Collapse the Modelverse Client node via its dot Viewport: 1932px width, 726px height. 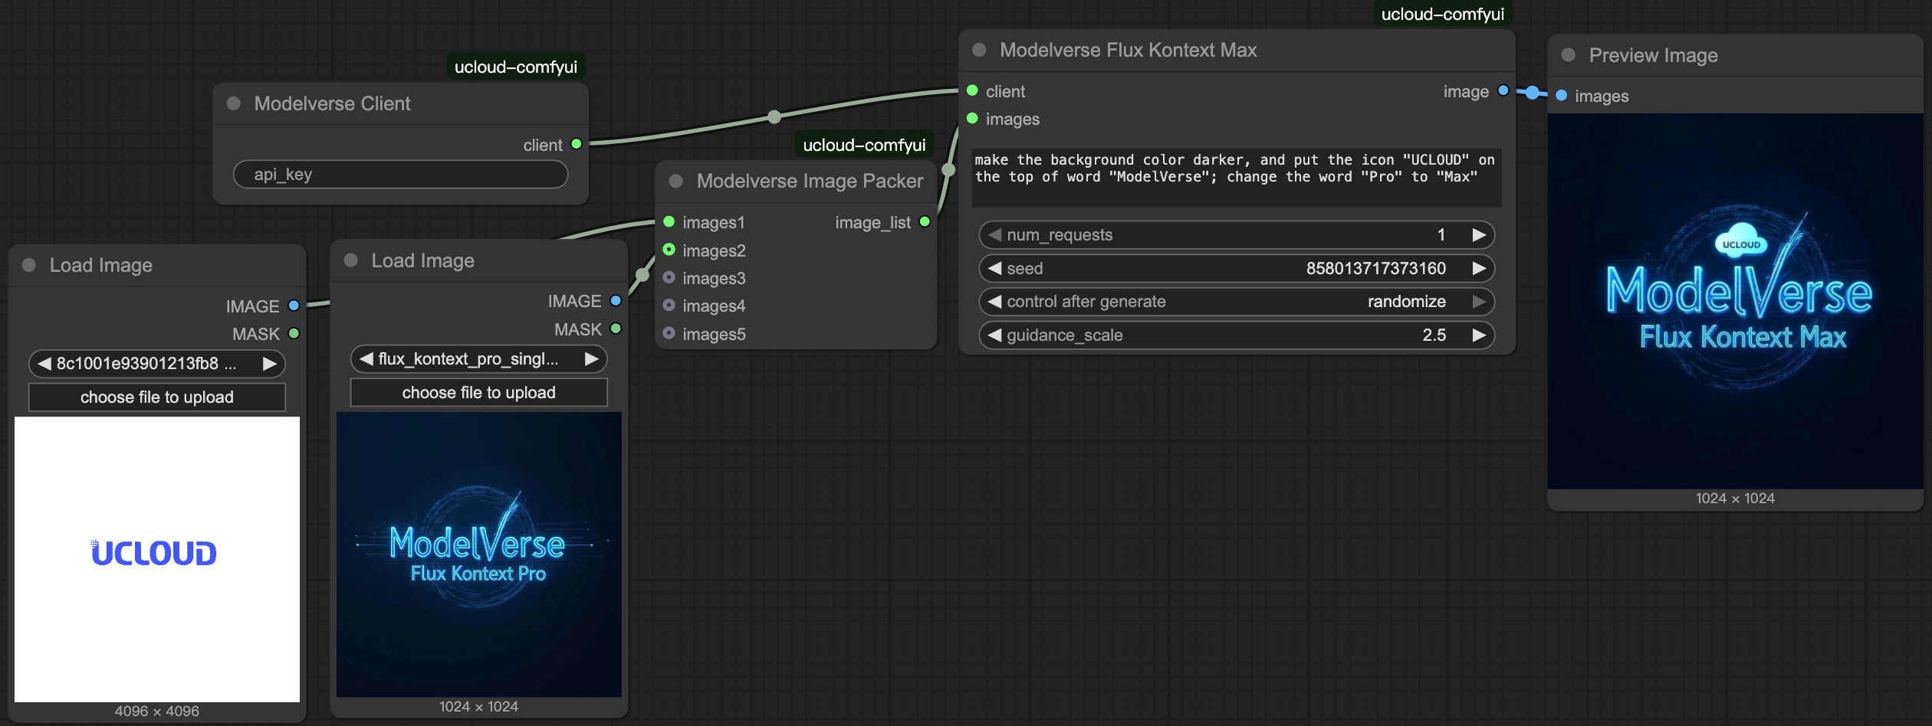pyautogui.click(x=234, y=103)
